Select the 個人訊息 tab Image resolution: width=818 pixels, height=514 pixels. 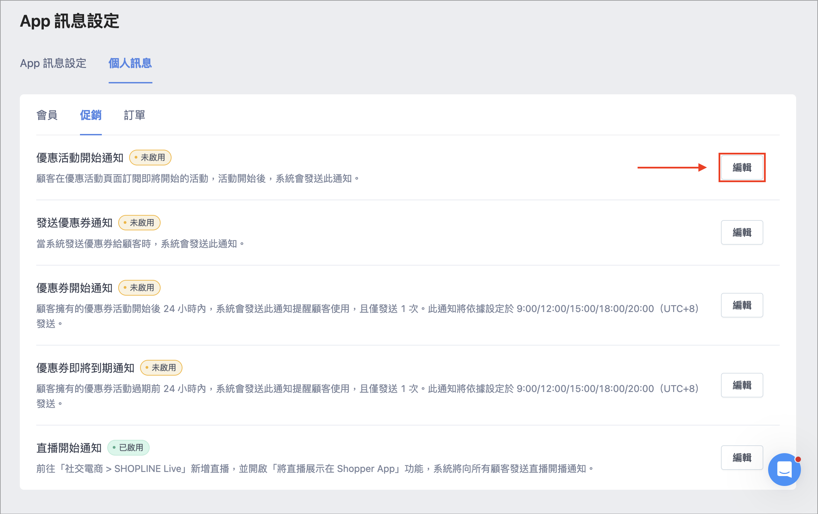tap(130, 63)
